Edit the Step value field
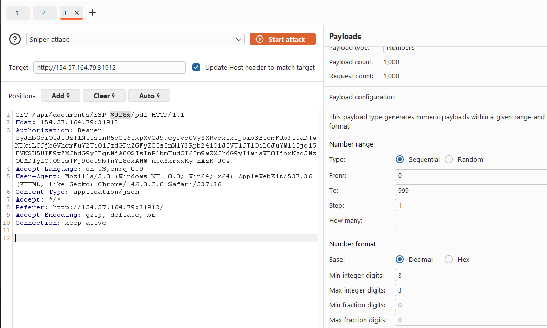The width and height of the screenshot is (547, 328). [x=471, y=206]
